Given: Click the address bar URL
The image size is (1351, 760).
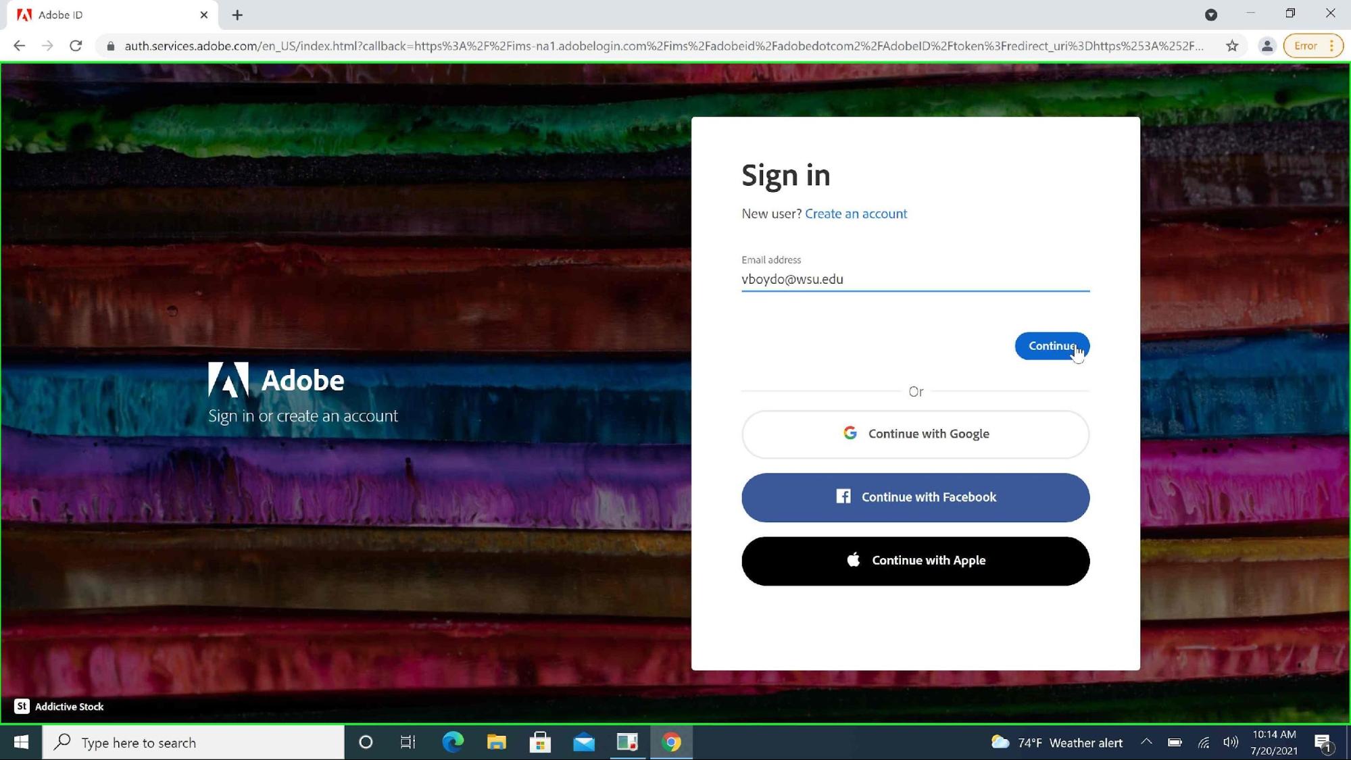Looking at the screenshot, I should (662, 46).
